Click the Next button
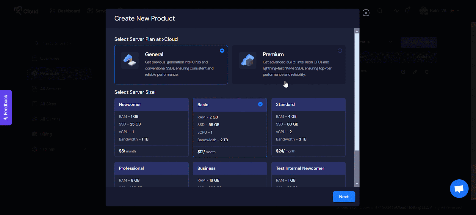The height and width of the screenshot is (215, 476). coord(344,197)
